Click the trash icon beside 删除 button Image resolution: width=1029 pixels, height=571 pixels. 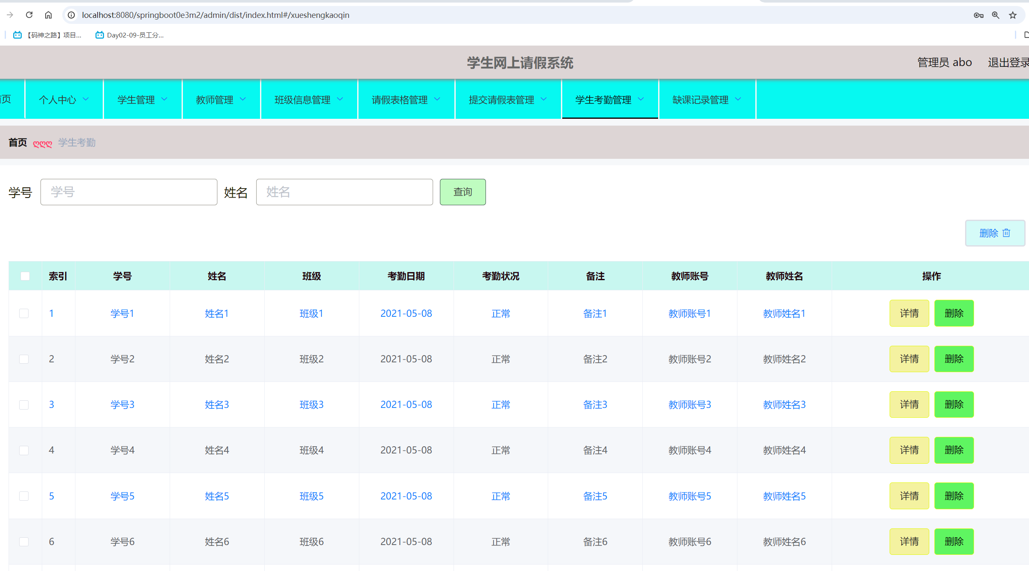[x=1006, y=233]
